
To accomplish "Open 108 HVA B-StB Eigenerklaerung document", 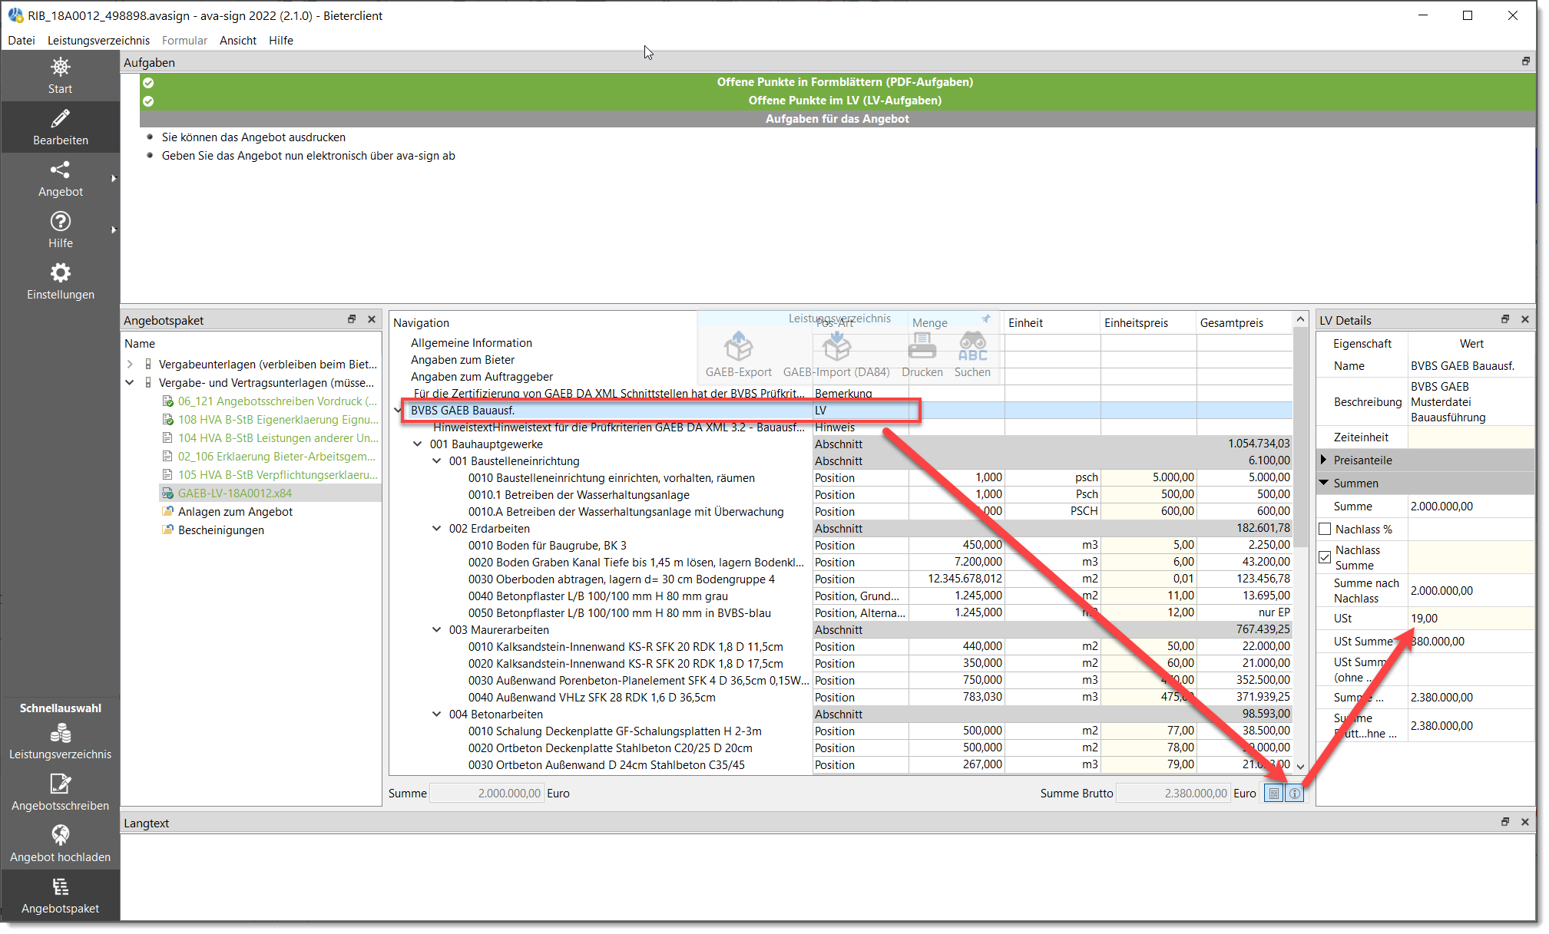I will [x=278, y=419].
